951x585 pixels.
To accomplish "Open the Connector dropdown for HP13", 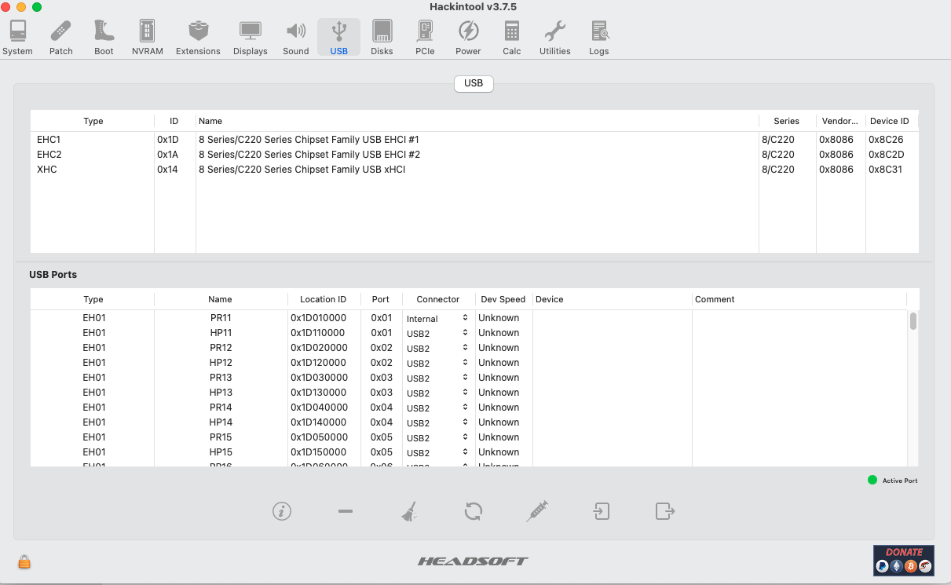I will coord(437,393).
